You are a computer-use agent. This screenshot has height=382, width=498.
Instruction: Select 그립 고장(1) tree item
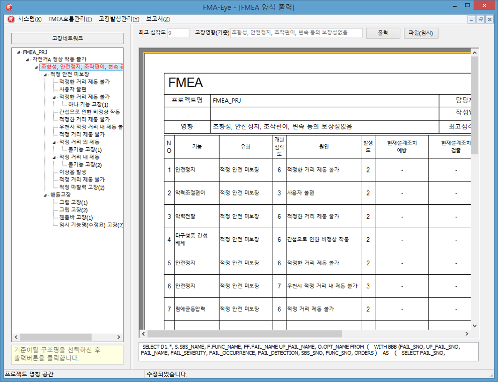(x=73, y=202)
